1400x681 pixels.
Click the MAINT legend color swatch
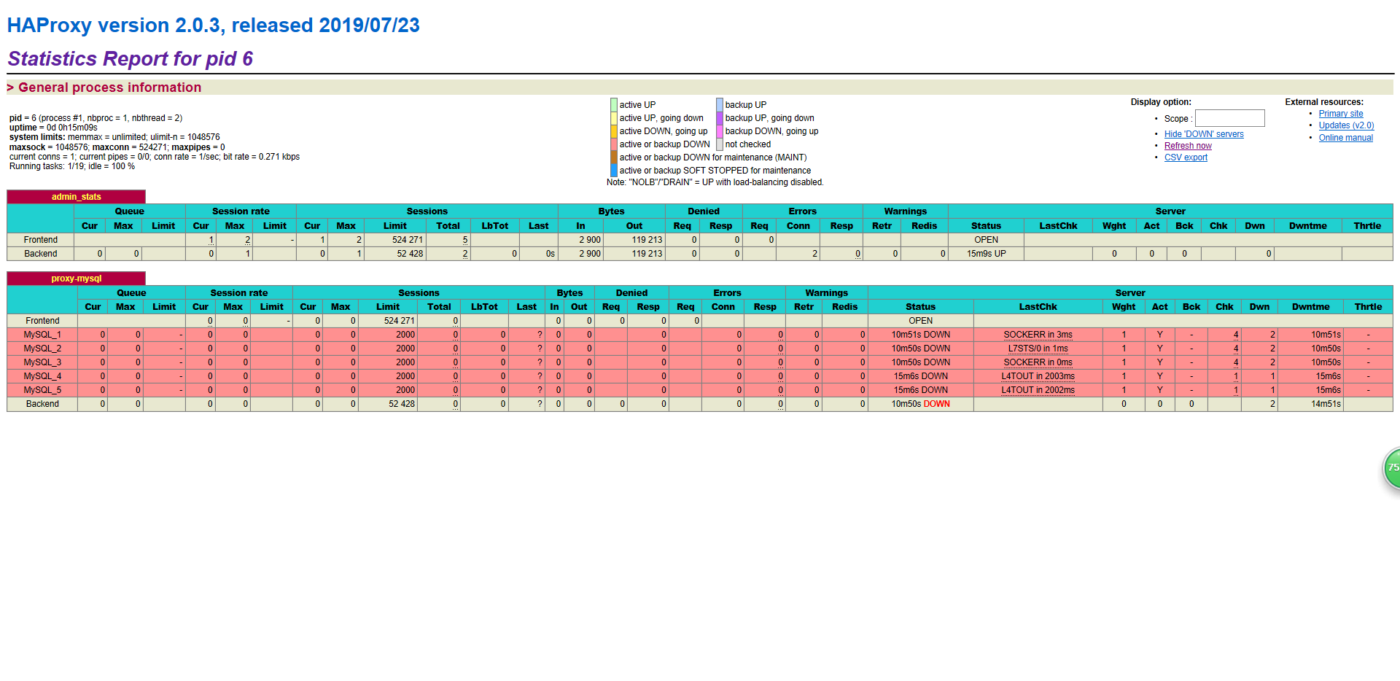(x=614, y=157)
